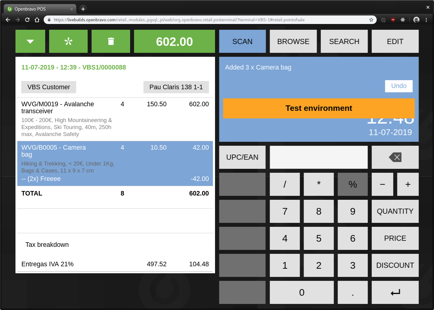
Task: Bookmark this page with the star
Action: tap(371, 20)
